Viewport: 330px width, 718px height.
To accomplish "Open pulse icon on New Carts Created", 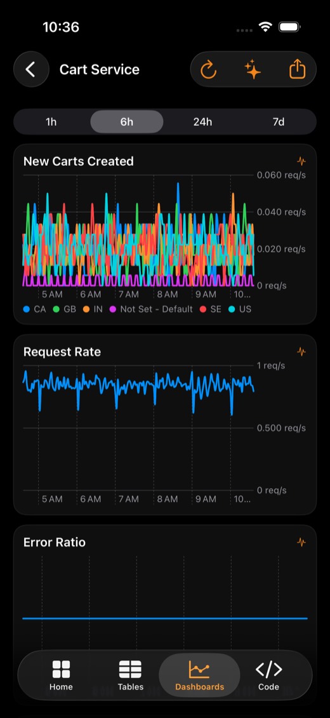I will coord(301,161).
